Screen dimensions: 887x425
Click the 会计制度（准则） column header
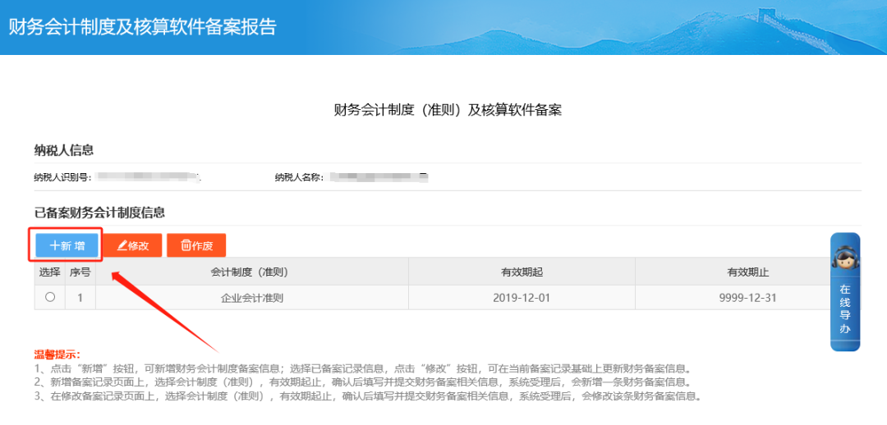coord(252,272)
